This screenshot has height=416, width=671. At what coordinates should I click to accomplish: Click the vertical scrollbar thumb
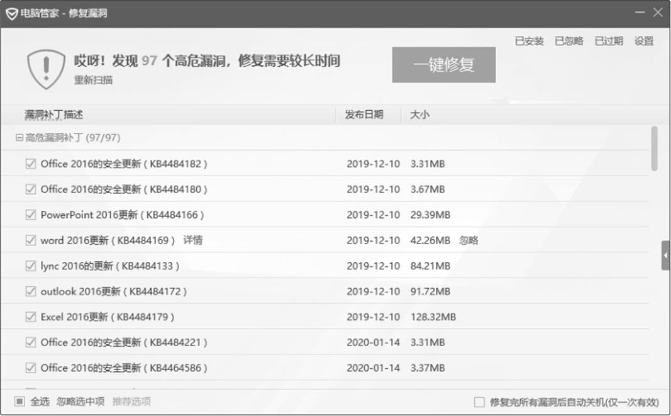[x=654, y=149]
